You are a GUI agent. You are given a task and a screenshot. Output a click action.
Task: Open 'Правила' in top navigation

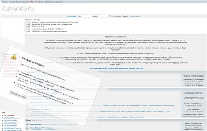click(25, 2)
